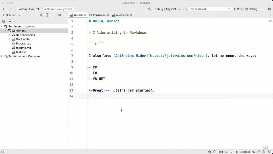Navigate forward with the right arrow
273x154 pixels.
click(x=10, y=9)
